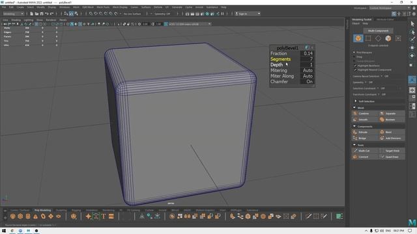Create a polygon torus from the shelf
Viewport: 417px width, 234px height.
[x=43, y=216]
